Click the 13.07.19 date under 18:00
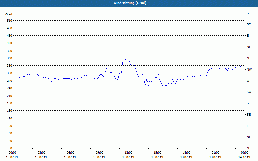Screen dimensions: 258x161 pos(186,157)
